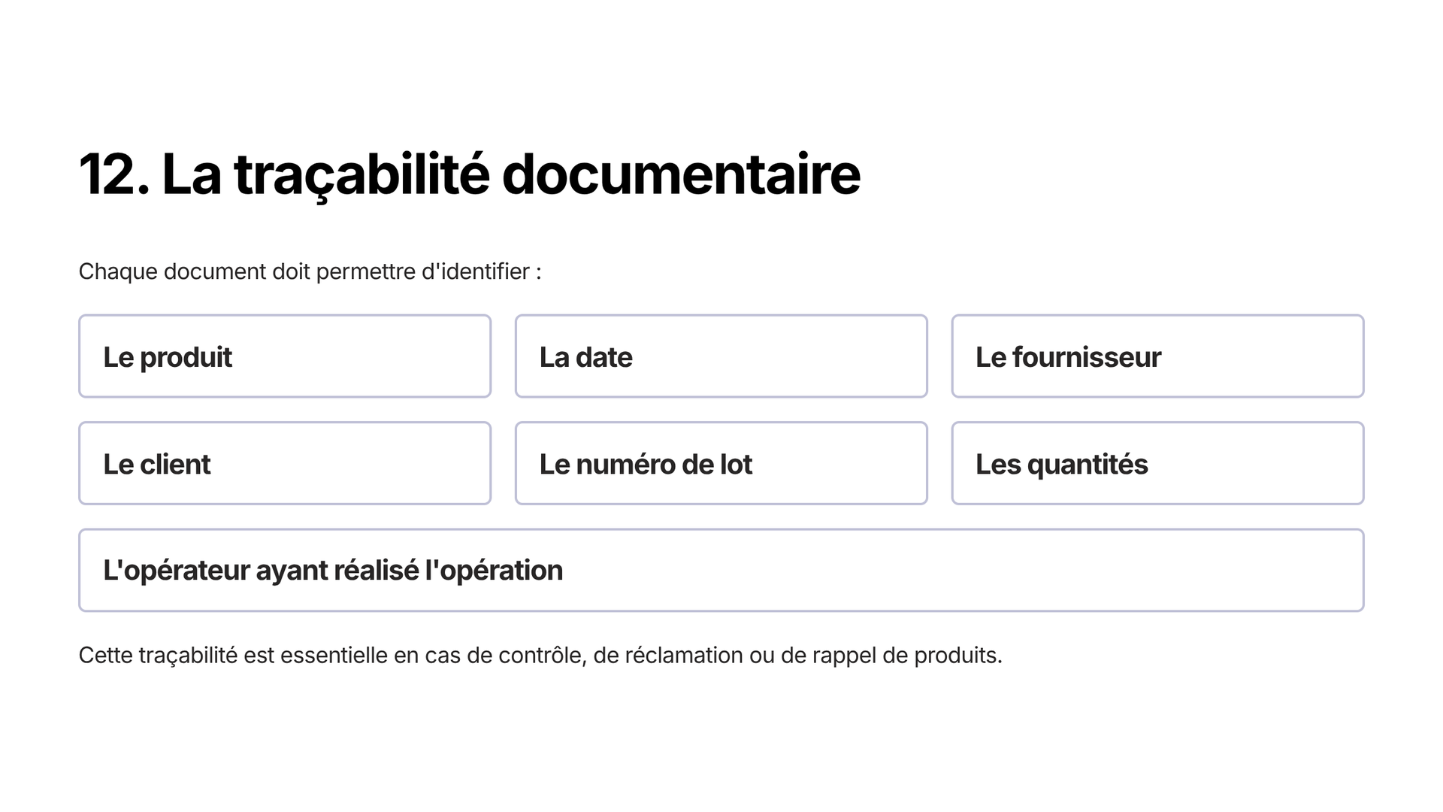Click the word 'réclamation' in the footer sentence
Screen dimensions: 1443x812
pos(683,656)
